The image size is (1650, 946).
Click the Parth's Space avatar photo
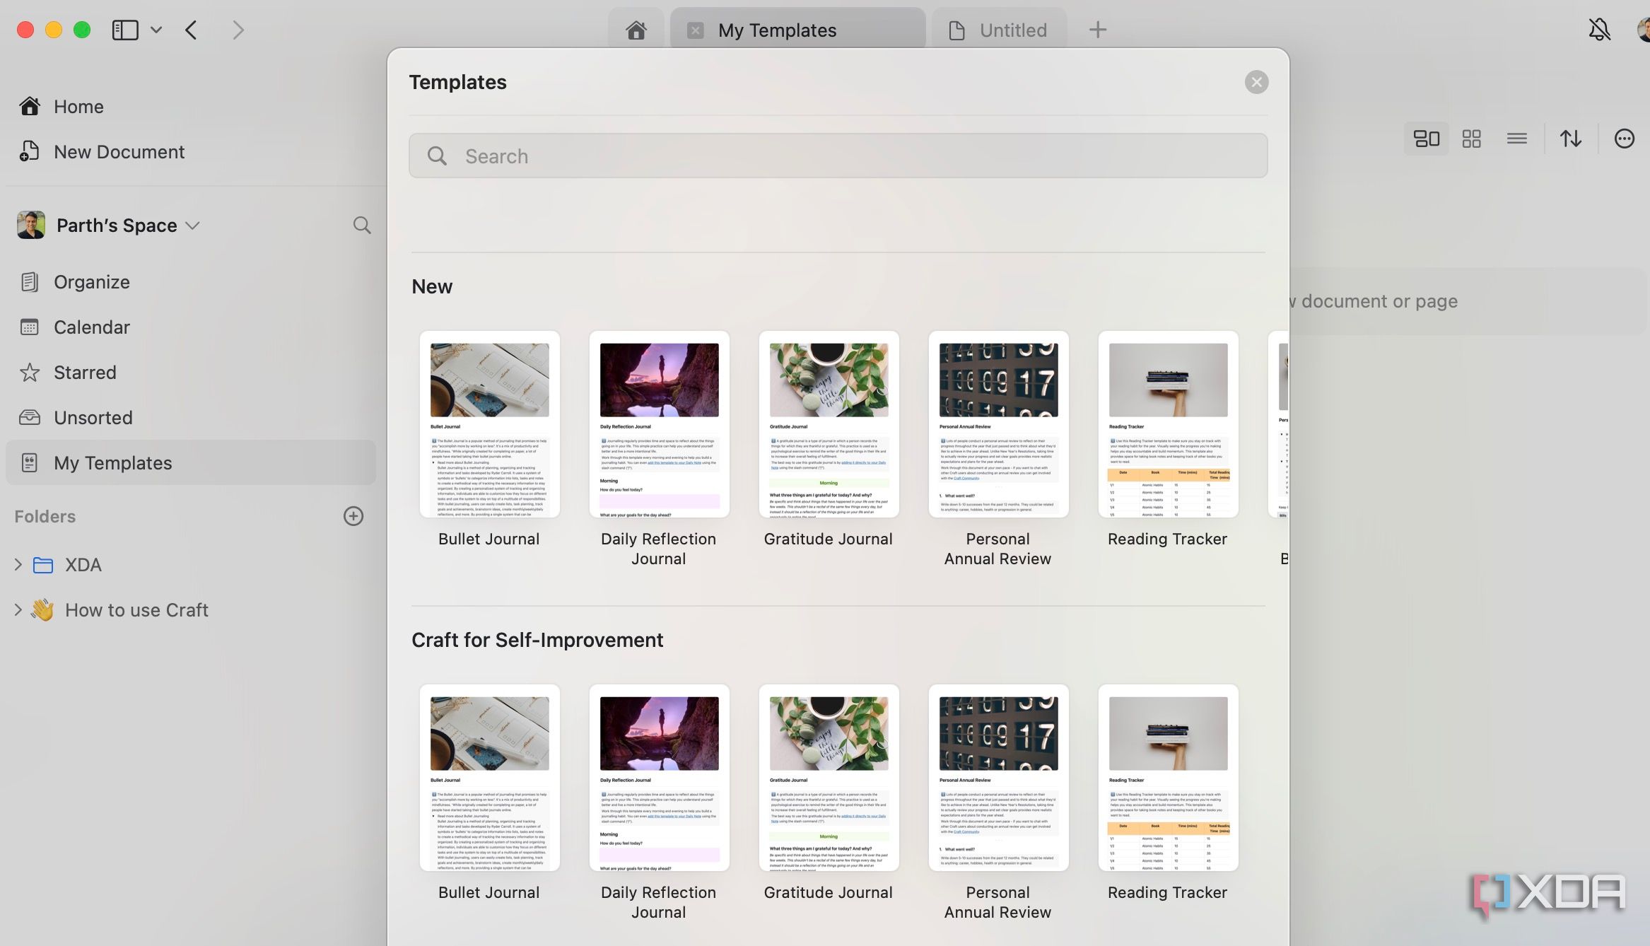point(31,226)
